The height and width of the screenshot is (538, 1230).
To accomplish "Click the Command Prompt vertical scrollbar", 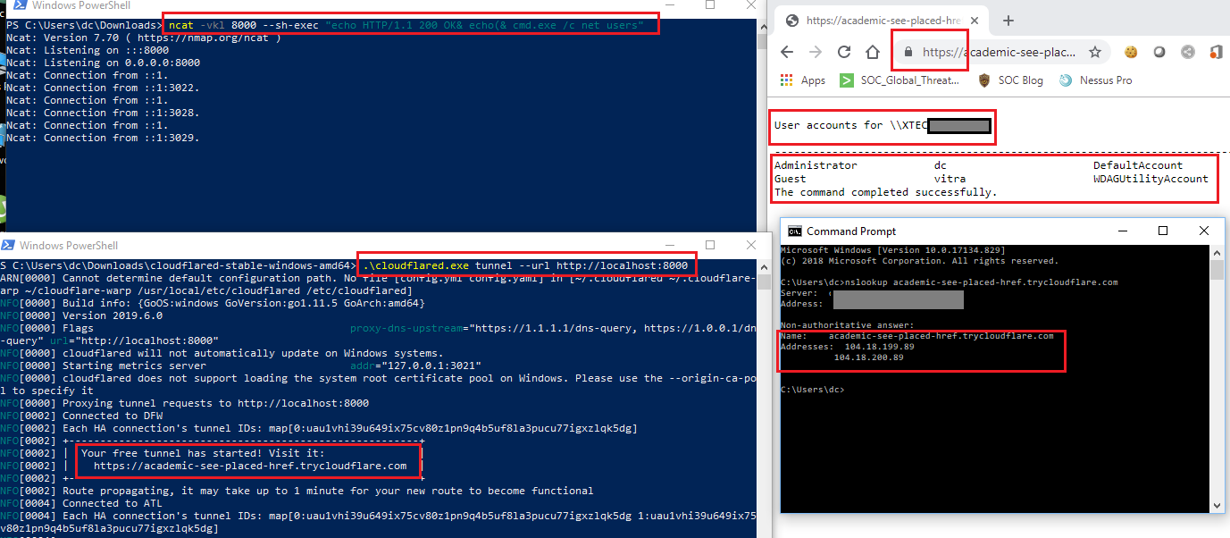I will coord(1216,379).
